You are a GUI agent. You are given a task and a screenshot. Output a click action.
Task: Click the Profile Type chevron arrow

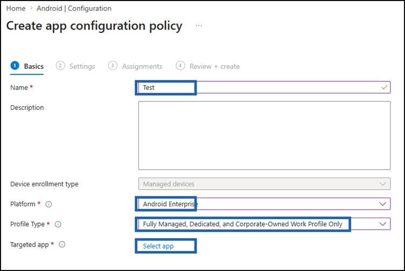[x=382, y=224]
